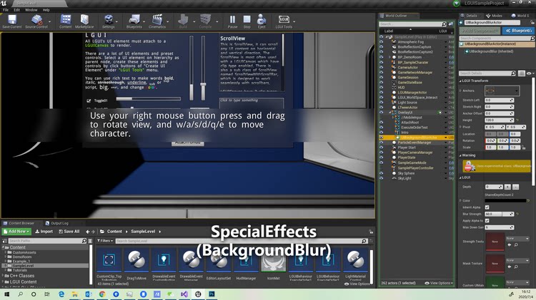Open the Help menu
The image size is (536, 300).
[46, 10]
